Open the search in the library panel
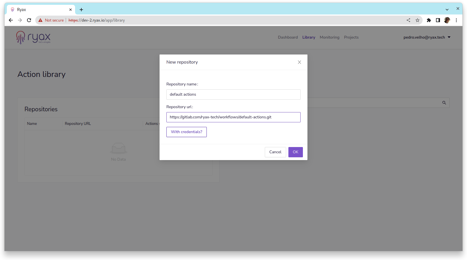The height and width of the screenshot is (260, 467). tap(444, 102)
